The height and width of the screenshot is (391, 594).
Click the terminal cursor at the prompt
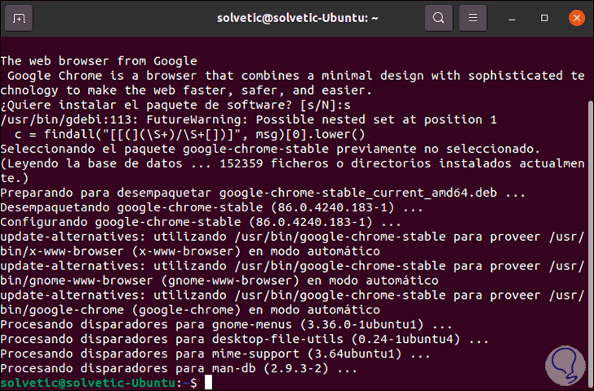[208, 383]
